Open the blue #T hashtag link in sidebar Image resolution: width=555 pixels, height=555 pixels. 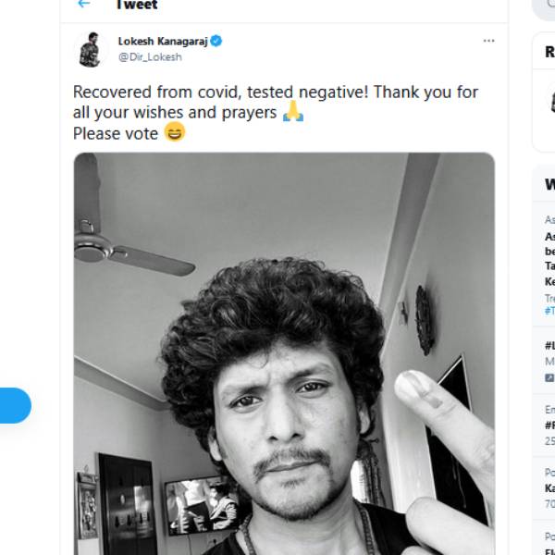pos(549,311)
